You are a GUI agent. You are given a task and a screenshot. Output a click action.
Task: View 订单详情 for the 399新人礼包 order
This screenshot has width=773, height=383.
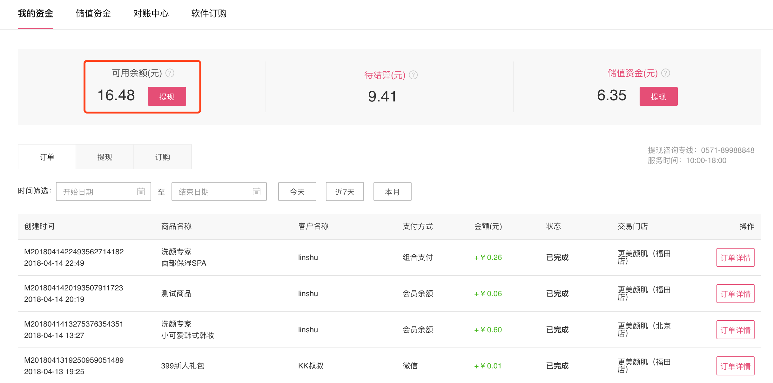point(735,366)
